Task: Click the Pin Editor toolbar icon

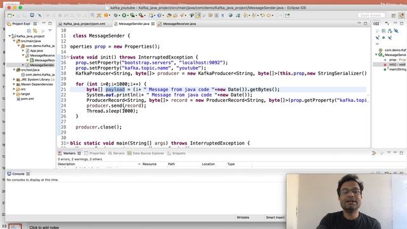Action: 287,15
